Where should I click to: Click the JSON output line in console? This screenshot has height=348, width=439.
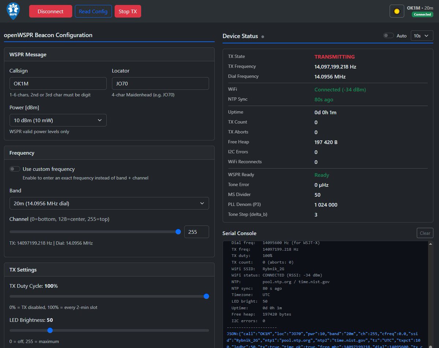[325, 340]
